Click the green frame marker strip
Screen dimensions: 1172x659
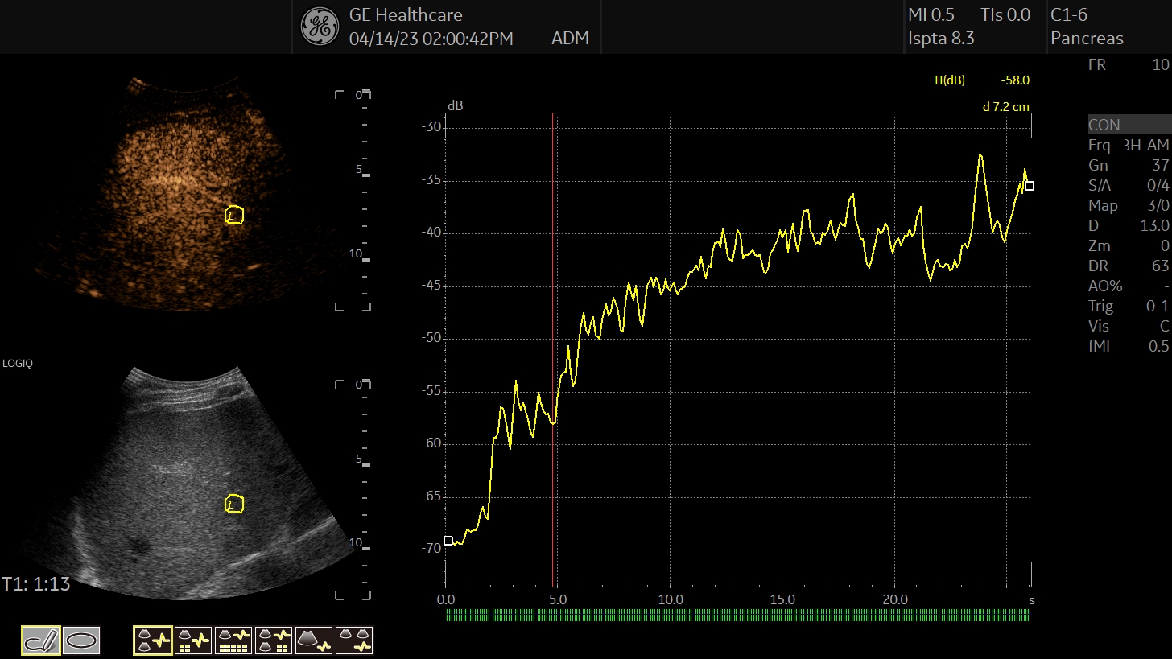[737, 616]
